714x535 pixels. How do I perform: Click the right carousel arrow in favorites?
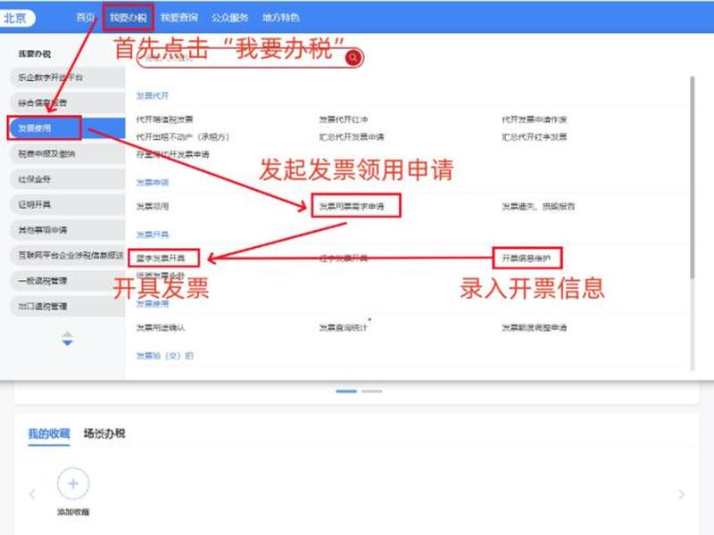[x=681, y=495]
